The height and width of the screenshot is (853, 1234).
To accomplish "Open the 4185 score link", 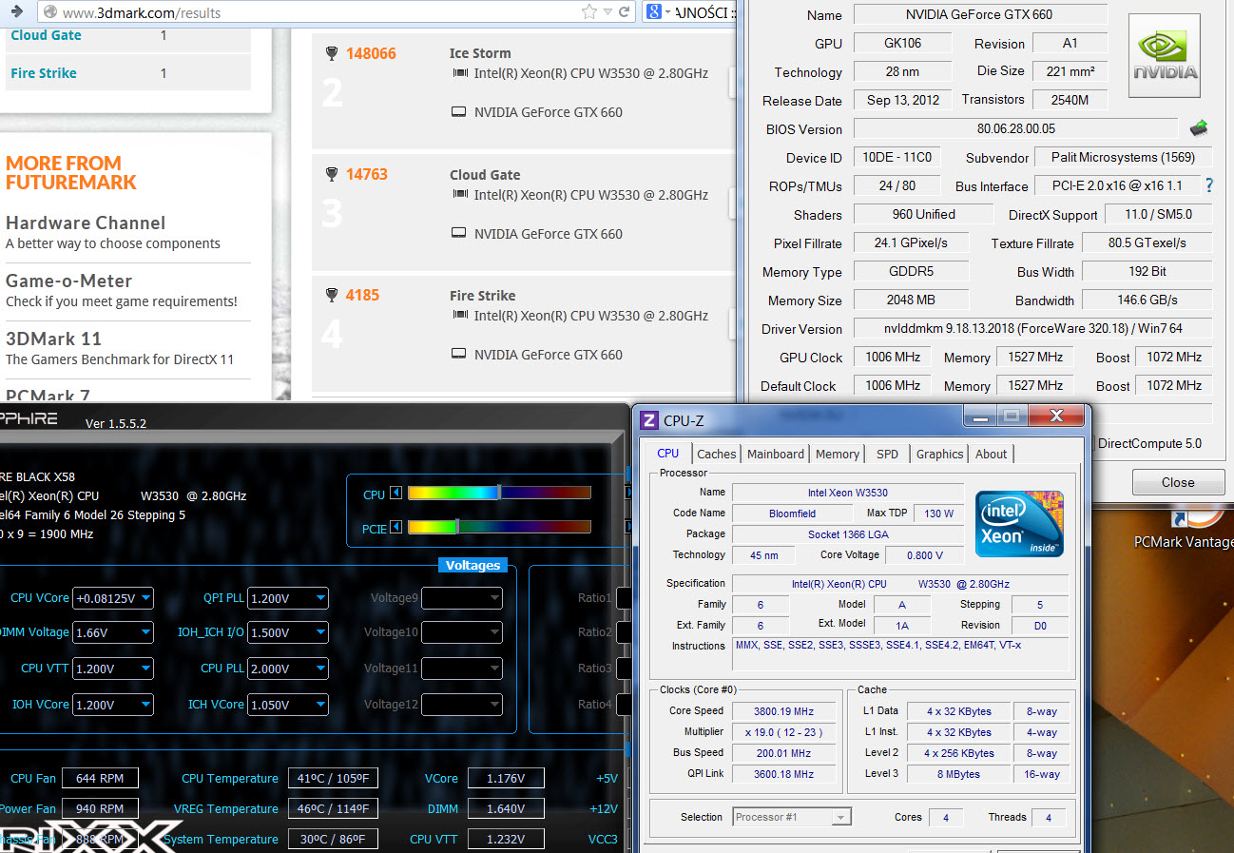I will tap(362, 295).
